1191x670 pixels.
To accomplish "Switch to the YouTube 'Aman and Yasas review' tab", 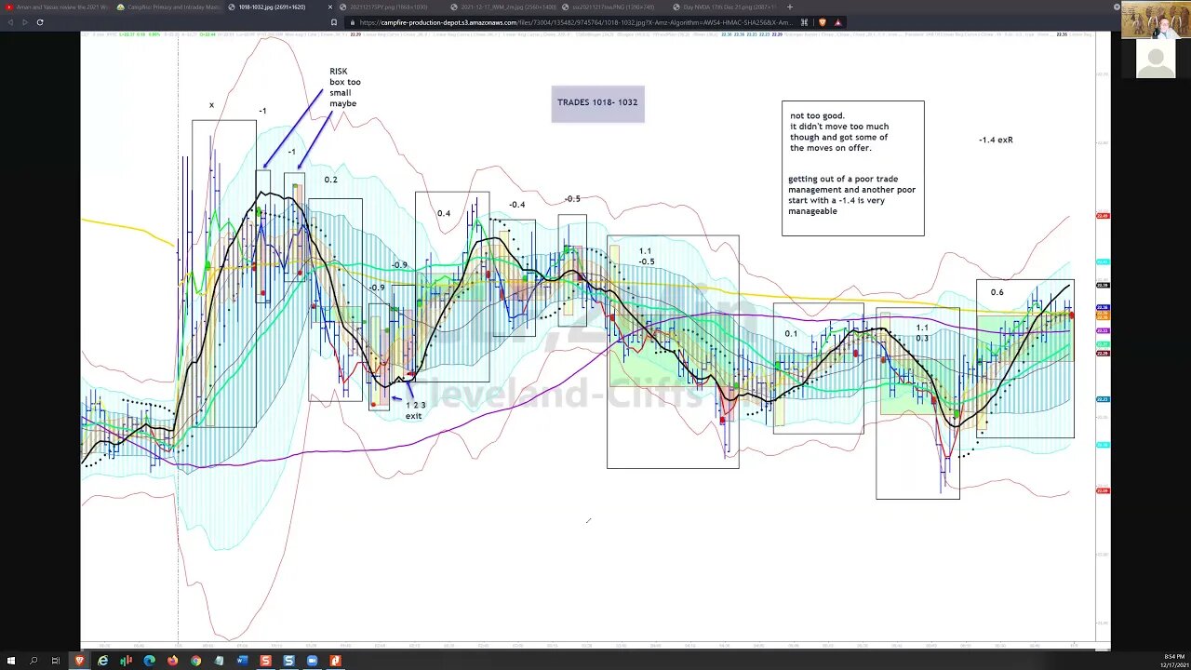I will point(58,7).
